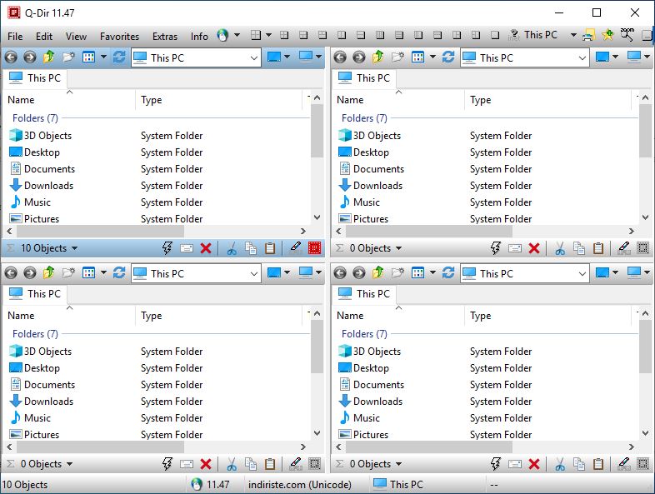This screenshot has width=655, height=494.
Task: Click scroll-down arrow in bottom-right pane
Action: [x=645, y=433]
